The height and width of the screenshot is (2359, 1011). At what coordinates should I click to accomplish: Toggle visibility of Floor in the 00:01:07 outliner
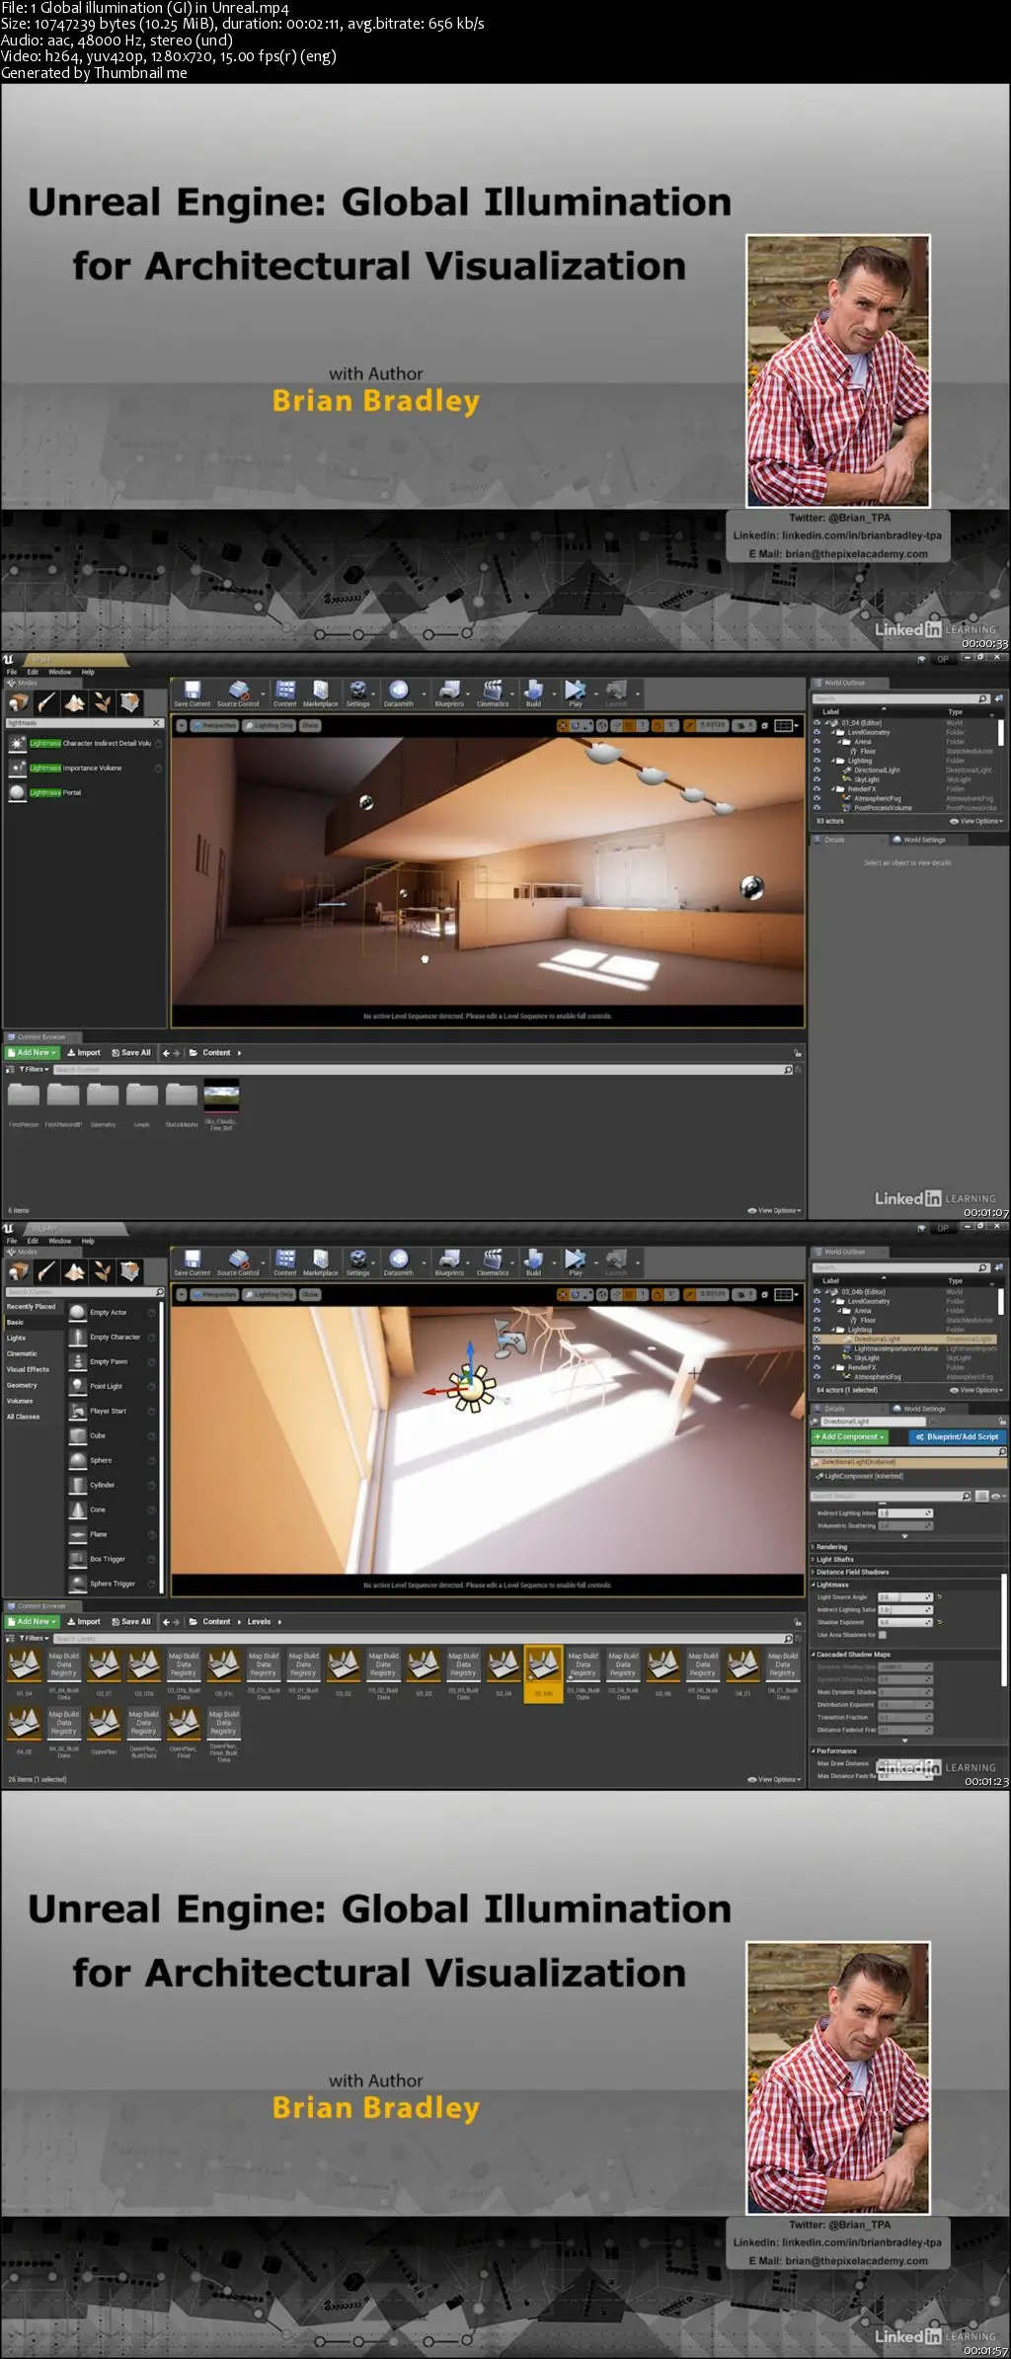point(817,751)
